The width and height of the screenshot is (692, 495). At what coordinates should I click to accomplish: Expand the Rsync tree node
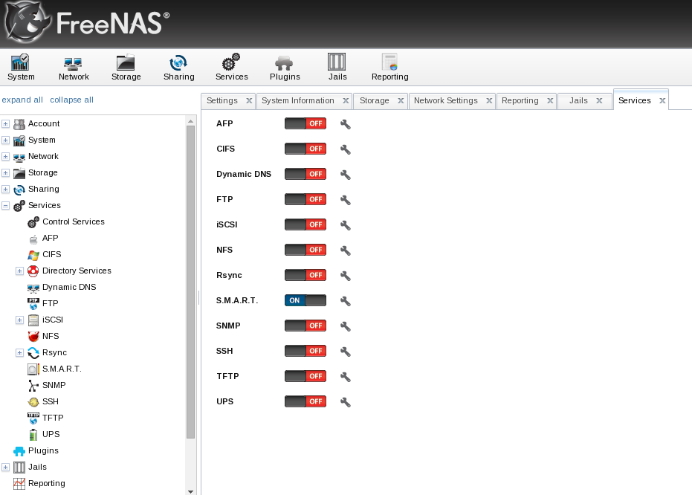(19, 352)
